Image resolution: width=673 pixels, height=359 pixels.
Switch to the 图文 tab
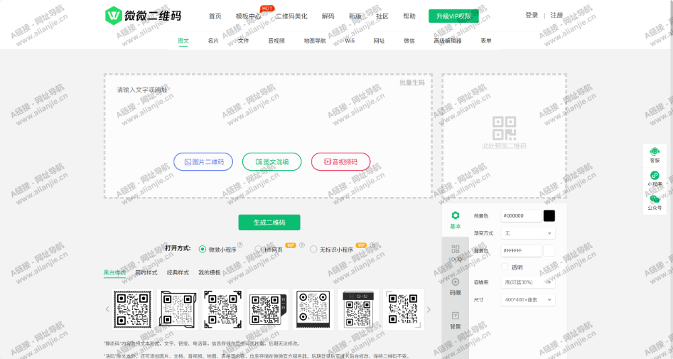(x=183, y=41)
